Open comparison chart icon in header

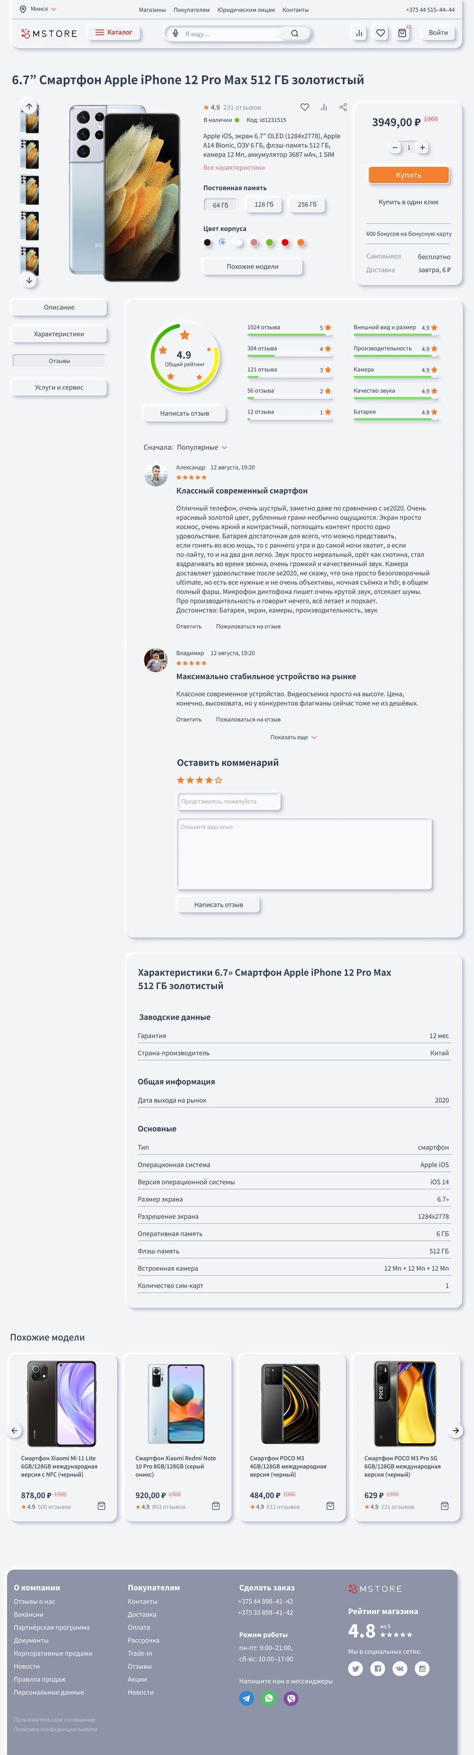(x=359, y=32)
